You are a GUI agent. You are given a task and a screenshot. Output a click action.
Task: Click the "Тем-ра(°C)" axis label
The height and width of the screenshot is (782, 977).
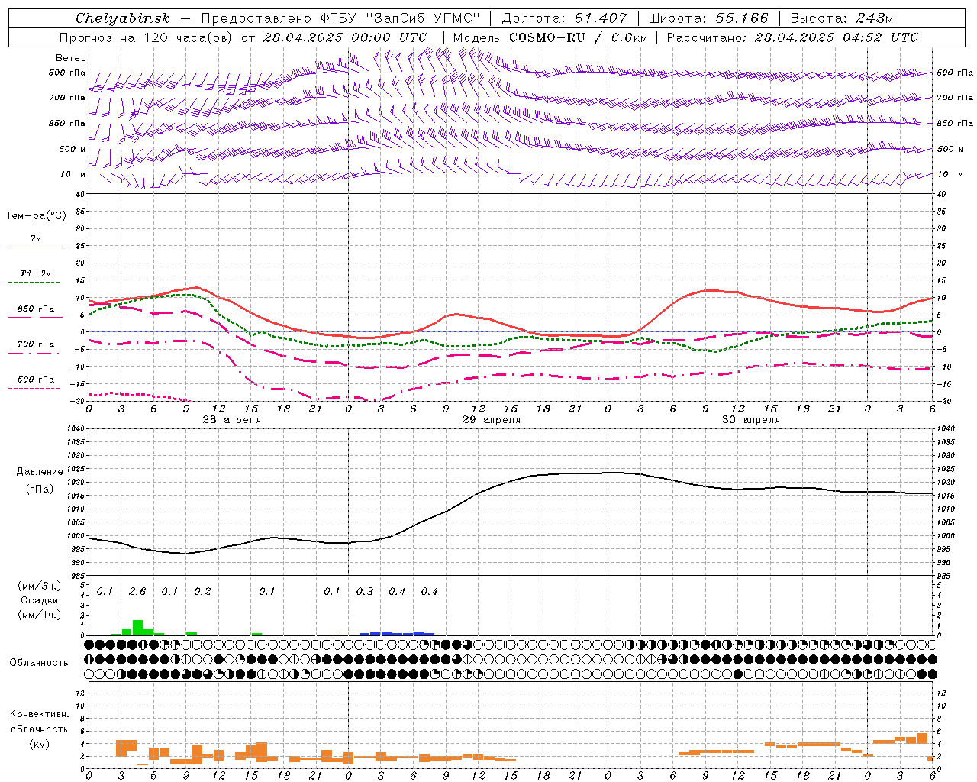36,216
